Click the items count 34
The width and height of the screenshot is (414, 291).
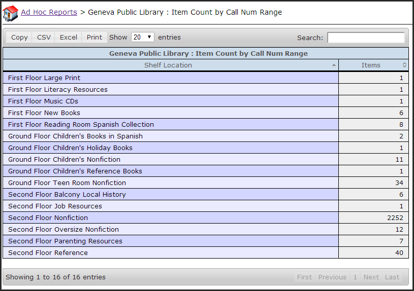(x=399, y=183)
